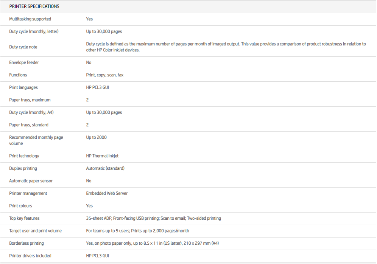
Task: Click the Up to 2000 value
Action: point(96,137)
